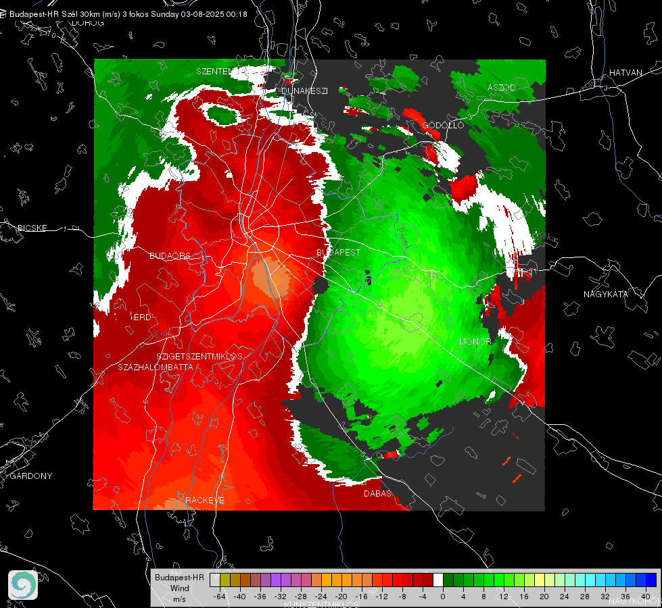This screenshot has height=608, width=662.
Task: Click the GÁRDONY town label
Action: (x=31, y=476)
